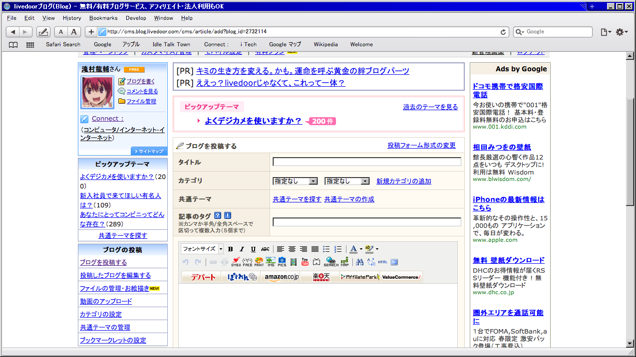The width and height of the screenshot is (636, 357).
Task: Open the Develop menu
Action: [x=136, y=18]
